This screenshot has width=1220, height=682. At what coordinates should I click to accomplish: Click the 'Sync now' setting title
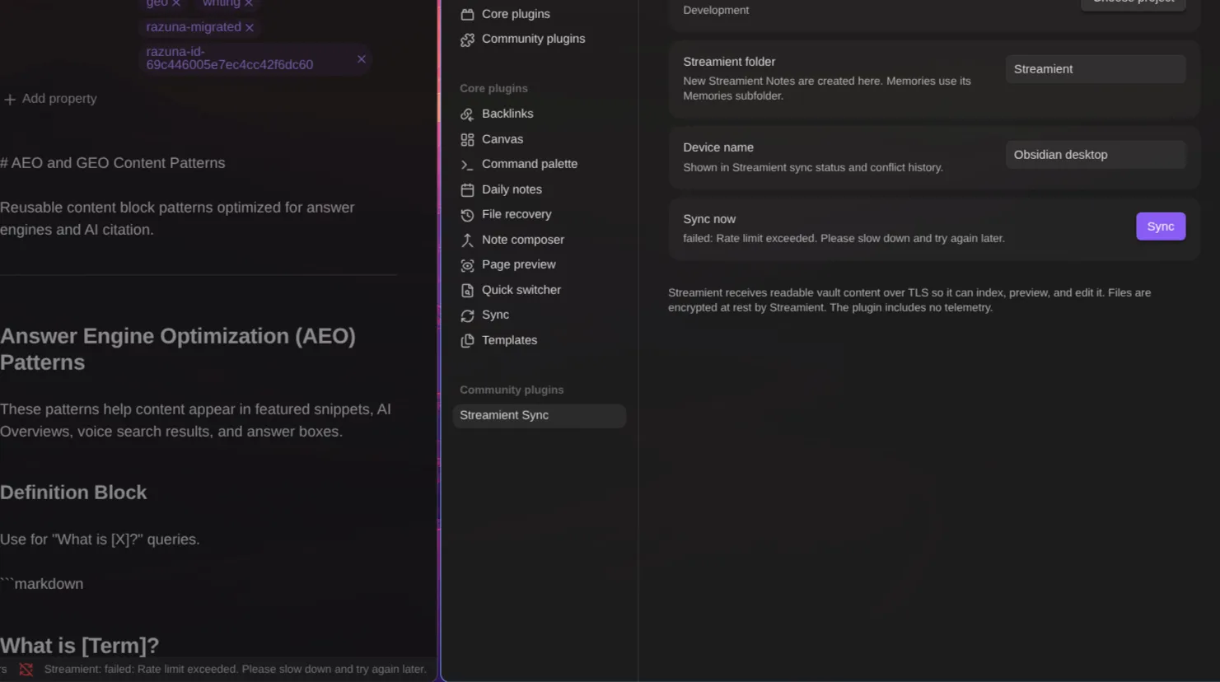coord(709,219)
